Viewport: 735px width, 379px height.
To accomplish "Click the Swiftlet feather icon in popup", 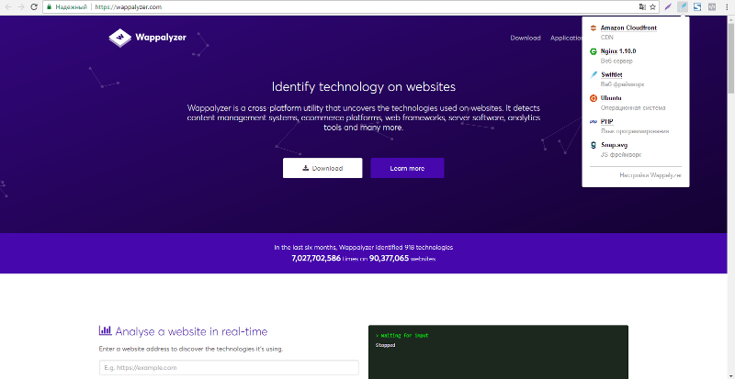I will point(594,75).
